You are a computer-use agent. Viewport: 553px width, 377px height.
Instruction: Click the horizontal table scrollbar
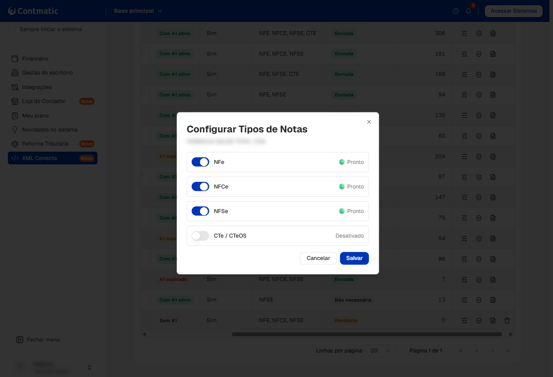click(366, 334)
